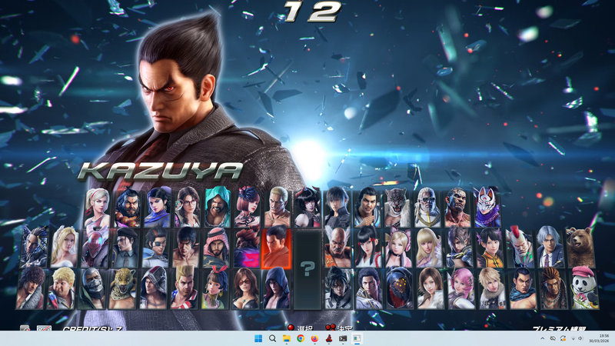Select Julia wearing red glasses
Viewport: 615px width, 346px height.
click(x=188, y=208)
